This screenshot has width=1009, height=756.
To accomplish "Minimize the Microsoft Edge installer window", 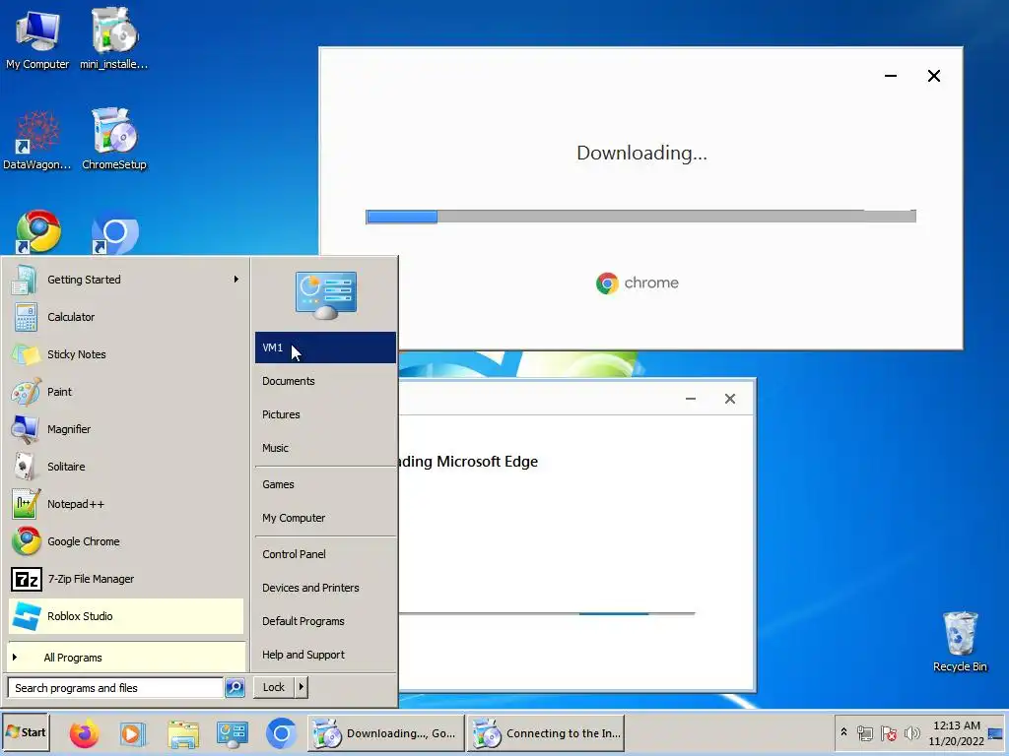I will 691,399.
